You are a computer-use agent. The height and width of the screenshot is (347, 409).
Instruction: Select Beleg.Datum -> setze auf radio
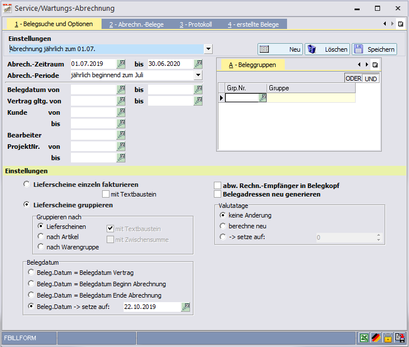coord(31,306)
